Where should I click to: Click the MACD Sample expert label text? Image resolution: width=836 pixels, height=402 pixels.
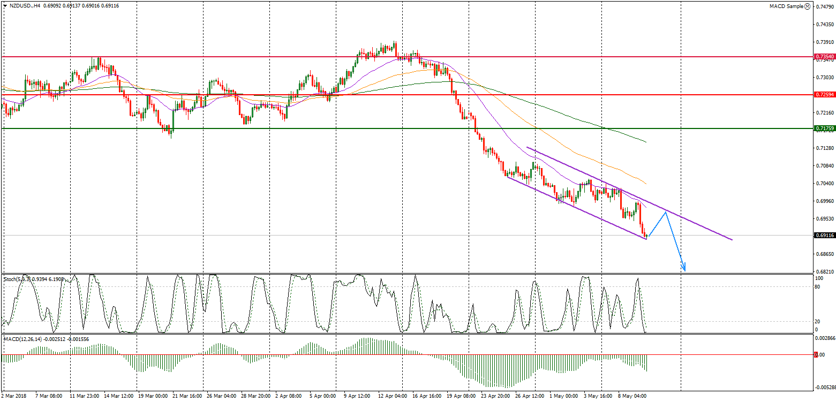(786, 6)
